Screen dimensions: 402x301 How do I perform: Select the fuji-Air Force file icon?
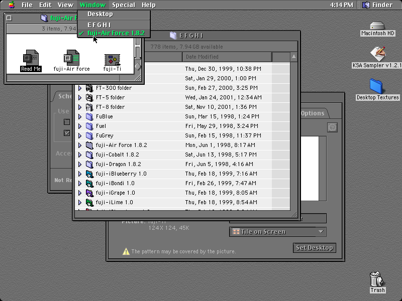pos(71,57)
